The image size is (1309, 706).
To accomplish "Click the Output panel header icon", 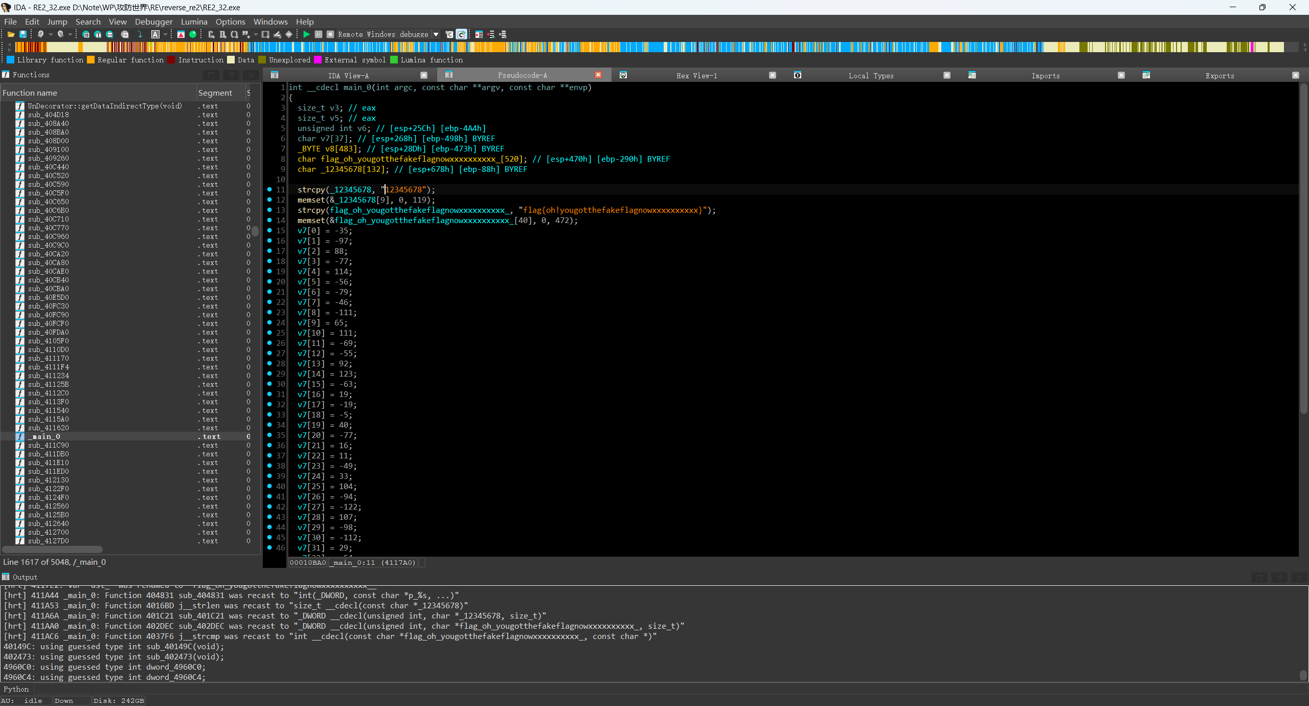I will pyautogui.click(x=6, y=577).
